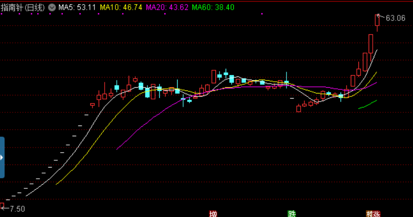The width and height of the screenshot is (413, 217).
Task: Select the MA20: 43.62 indicator label
Action: 167,7
